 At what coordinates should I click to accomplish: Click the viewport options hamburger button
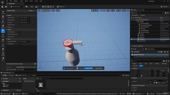(x=39, y=11)
